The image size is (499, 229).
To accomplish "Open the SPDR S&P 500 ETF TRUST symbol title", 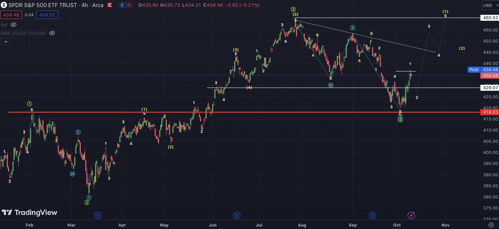I will (x=44, y=5).
